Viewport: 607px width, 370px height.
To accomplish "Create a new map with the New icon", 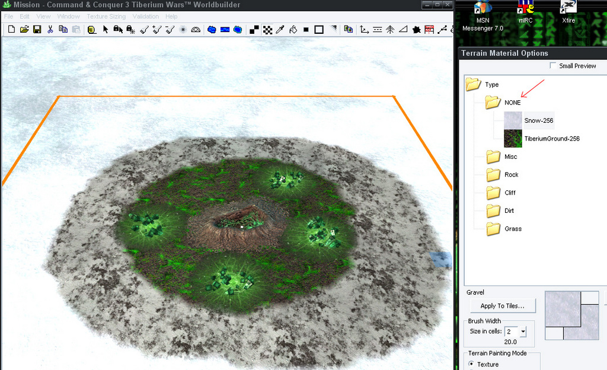I will click(x=11, y=30).
